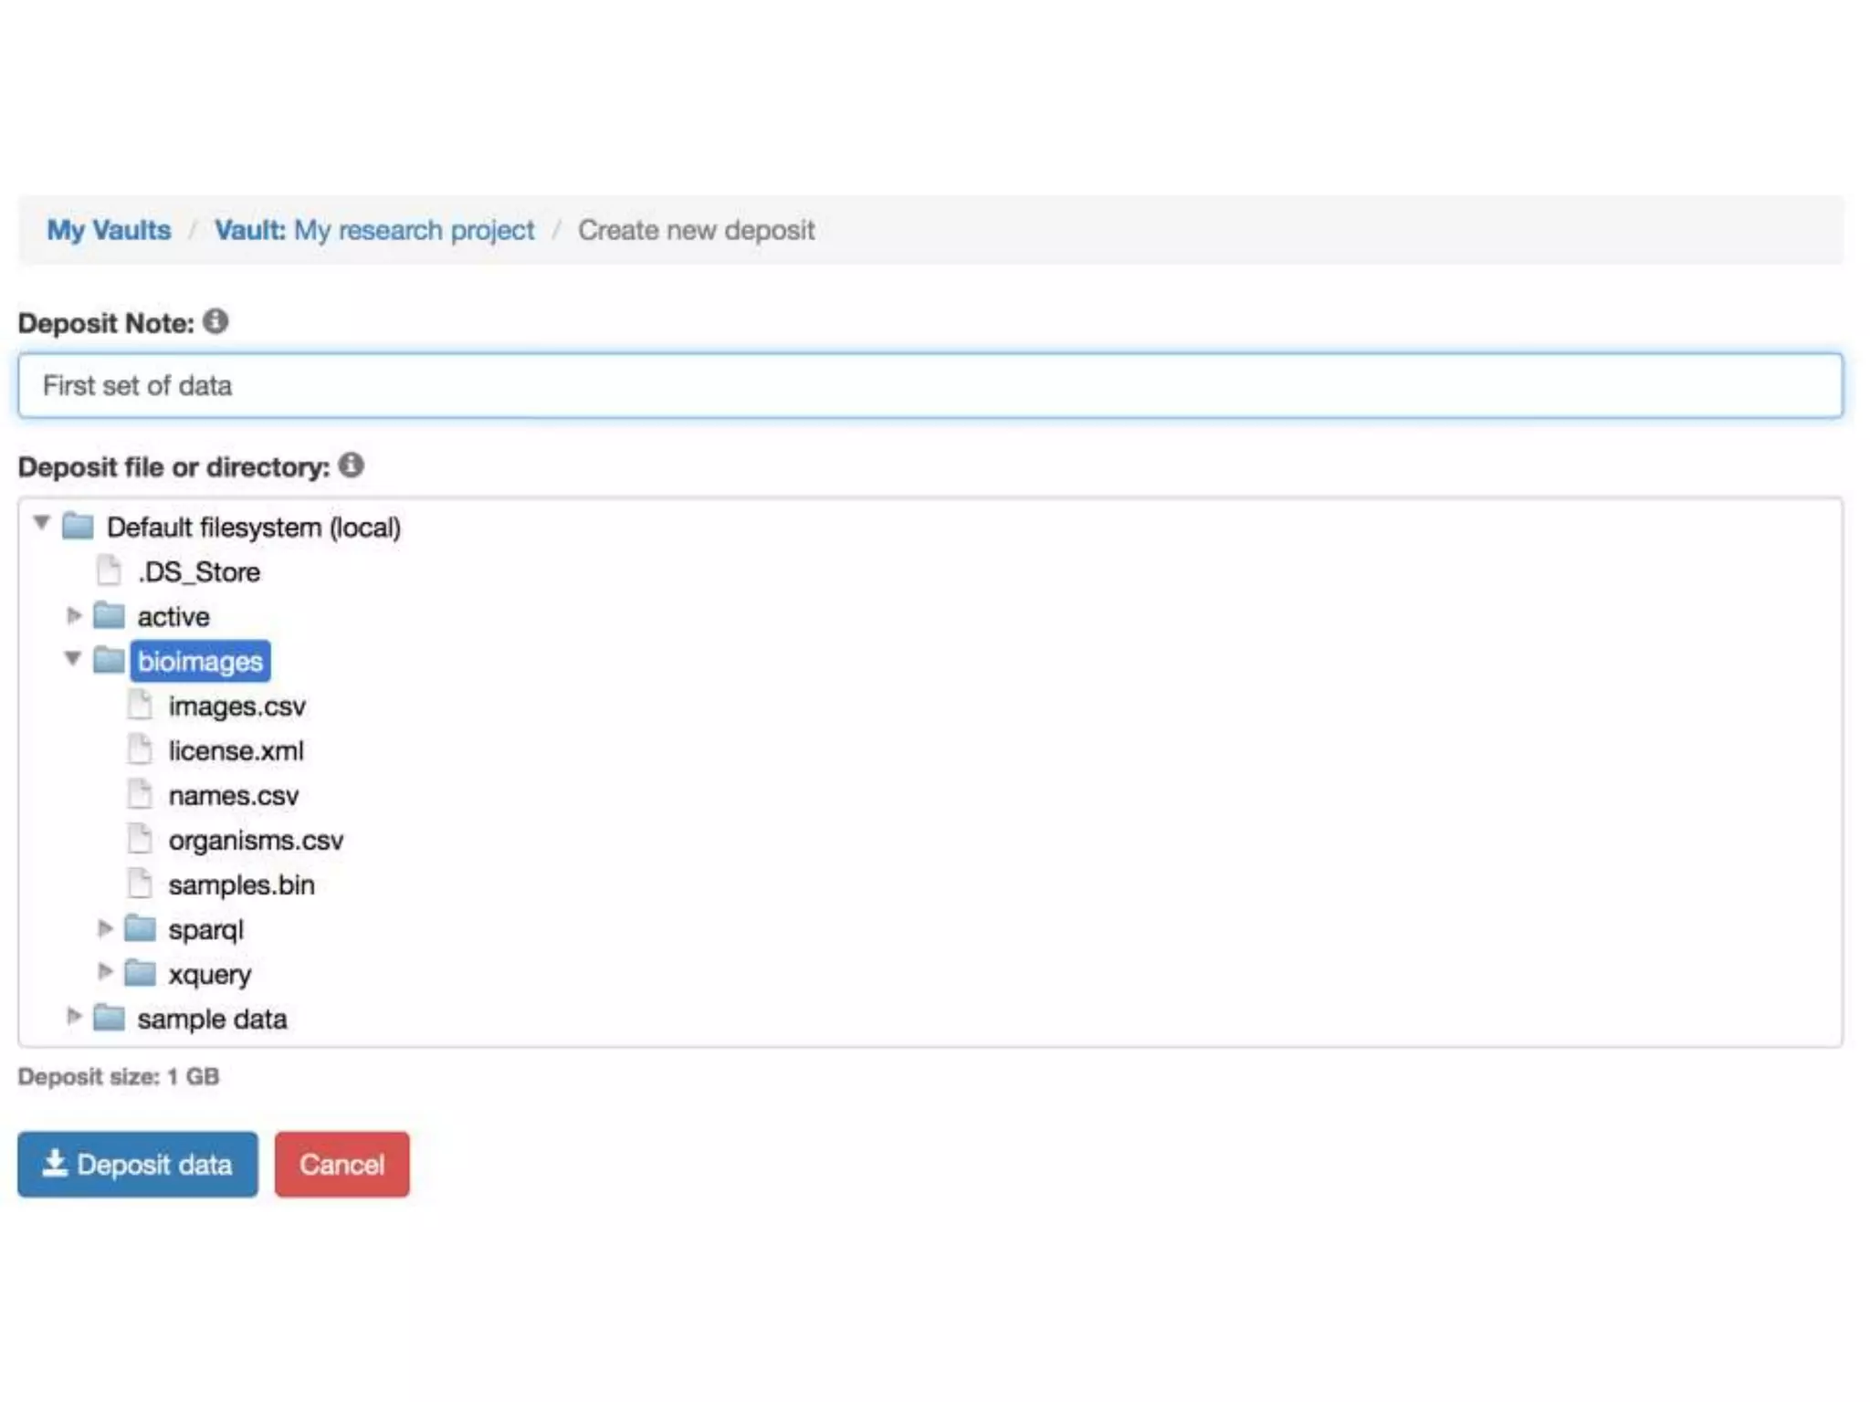Expand the active folder
Viewport: 1870px width, 1402px height.
point(74,616)
